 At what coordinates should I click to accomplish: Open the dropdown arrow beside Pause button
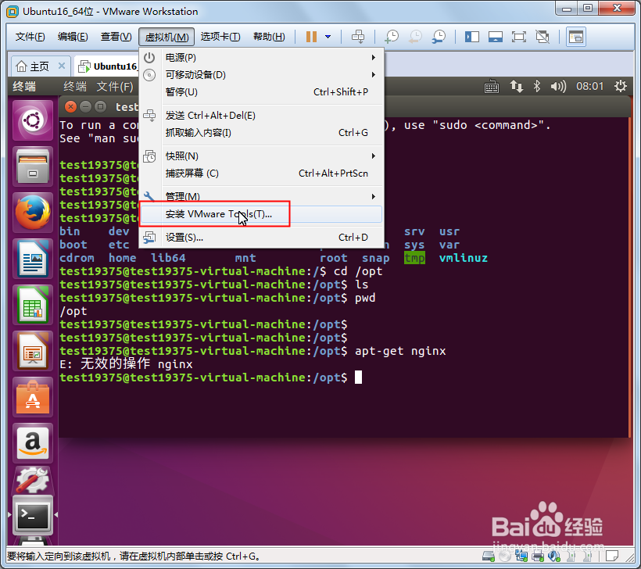[x=328, y=37]
